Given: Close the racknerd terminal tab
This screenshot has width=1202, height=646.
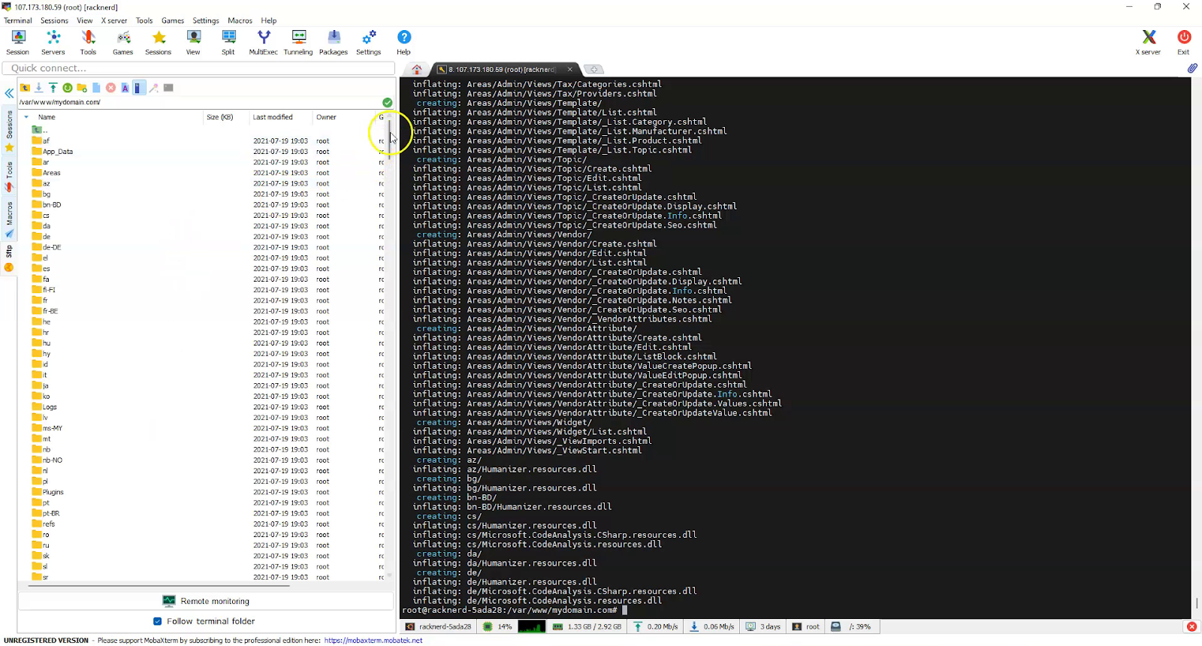Looking at the screenshot, I should click(569, 69).
